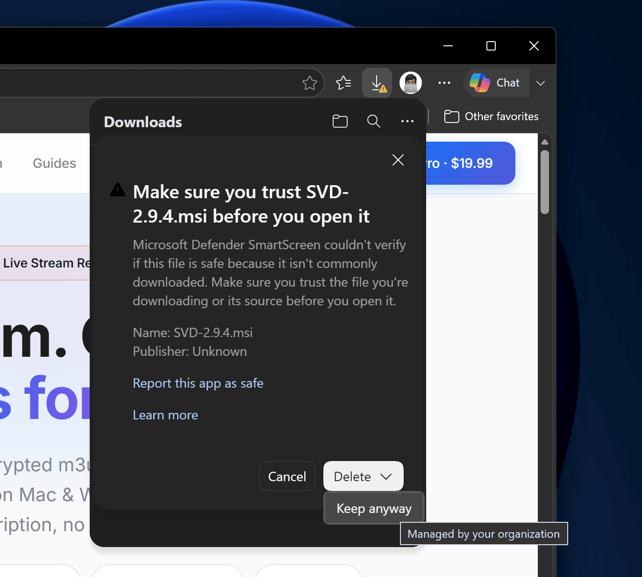Screen dimensions: 642x577
Task: Open more options in Downloads panel
Action: [407, 122]
